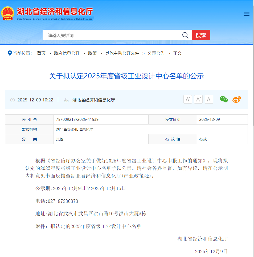The width and height of the screenshot is (254, 257).
Task: Go to 首页 in breadcrumb
Action: (41, 53)
